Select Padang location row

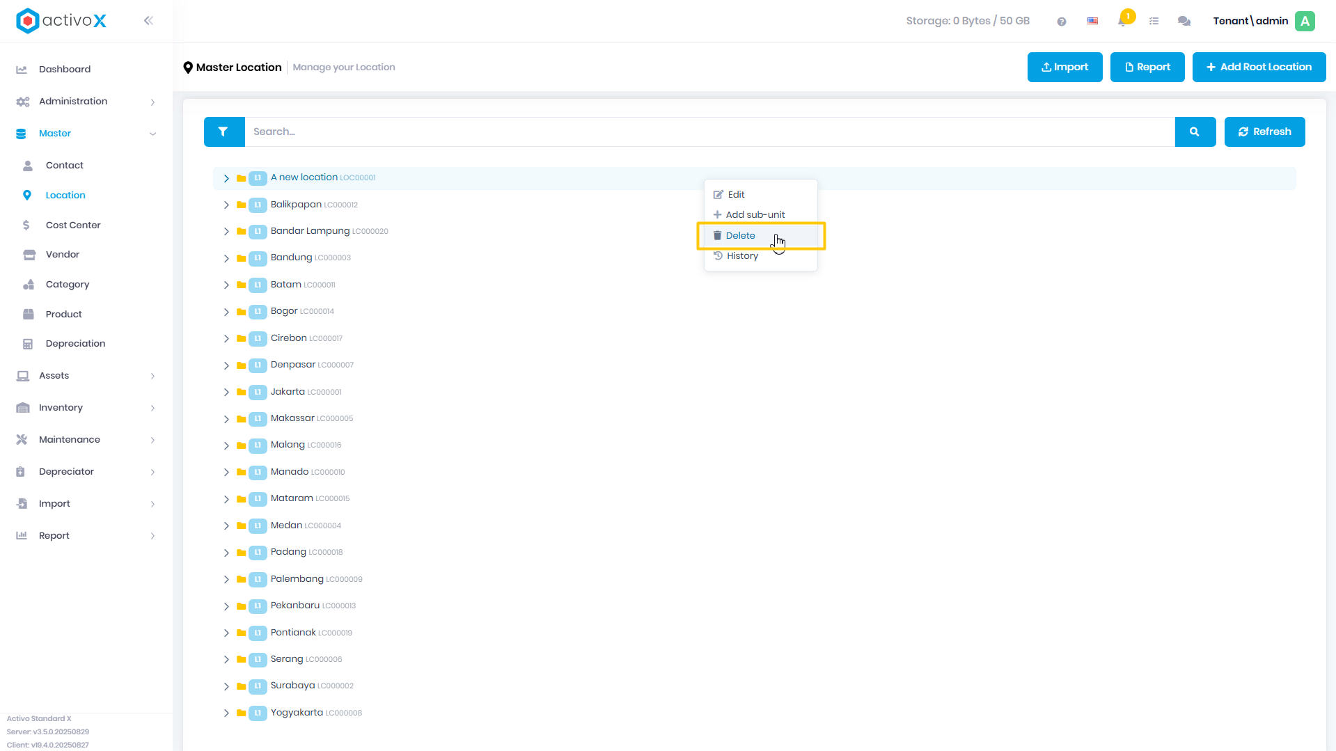[754, 553]
